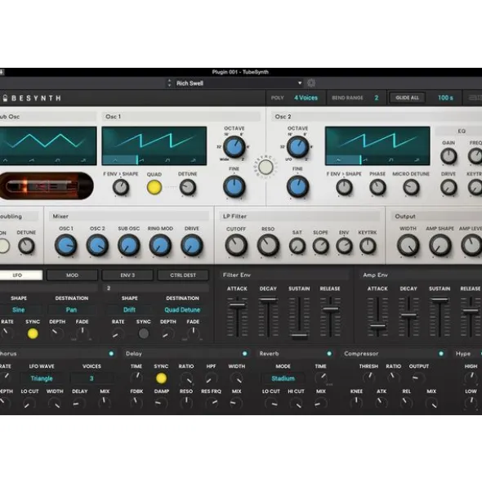Screen dimensions: 482x483
Task: Click Filter Env SUSTAIN slider
Action: click(299, 317)
